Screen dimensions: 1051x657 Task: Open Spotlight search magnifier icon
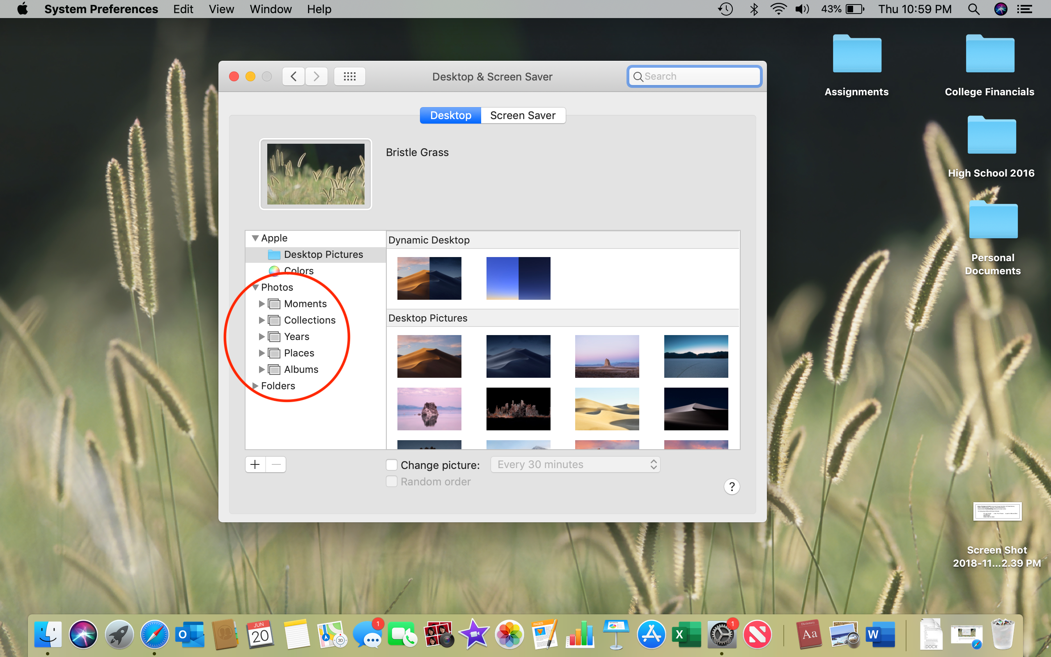(x=974, y=9)
